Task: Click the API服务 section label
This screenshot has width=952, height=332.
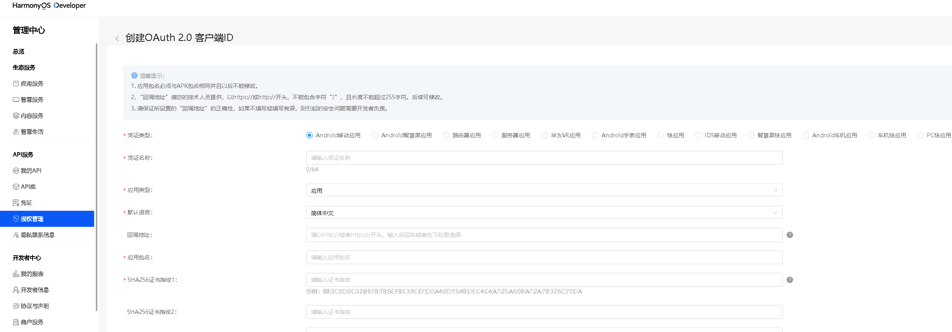Action: click(23, 155)
